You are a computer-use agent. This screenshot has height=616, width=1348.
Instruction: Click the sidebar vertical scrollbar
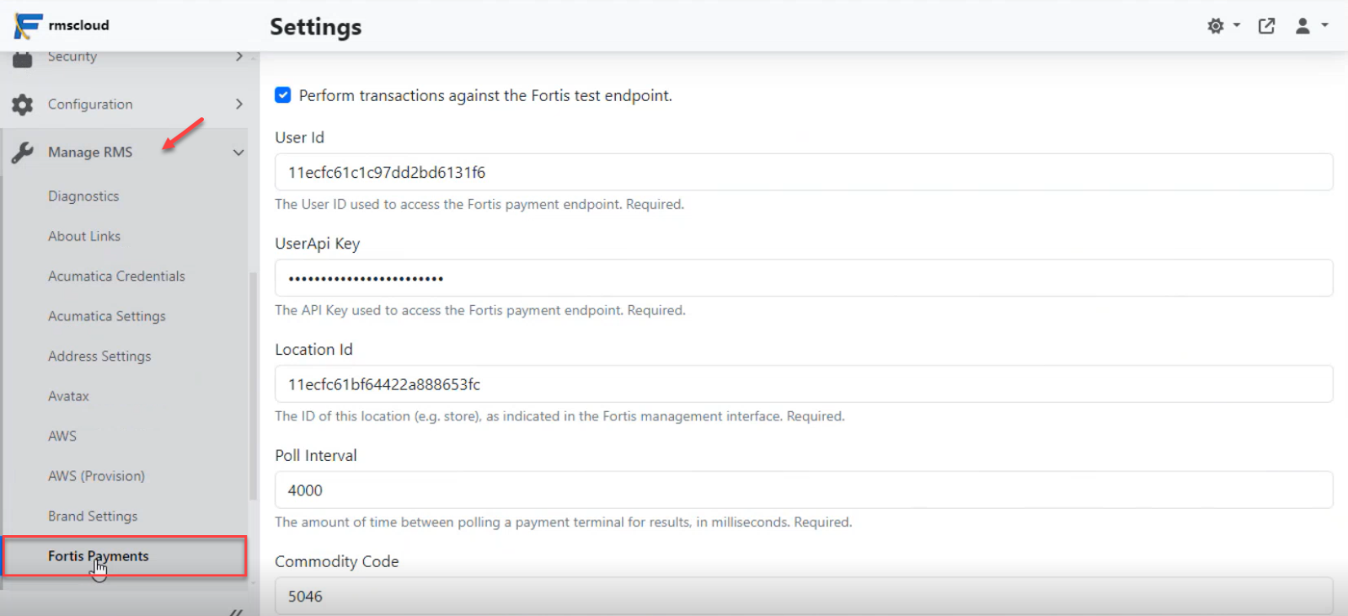point(253,386)
